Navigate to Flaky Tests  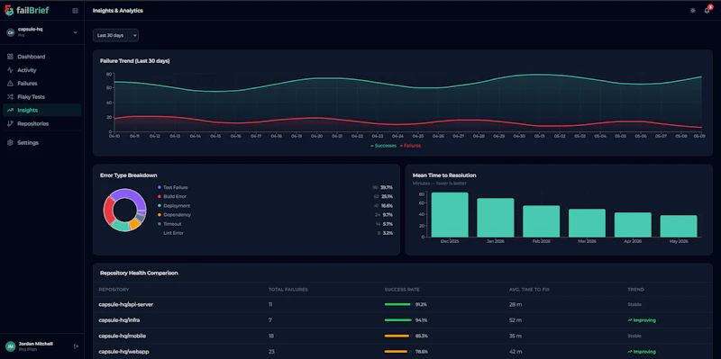[41, 97]
